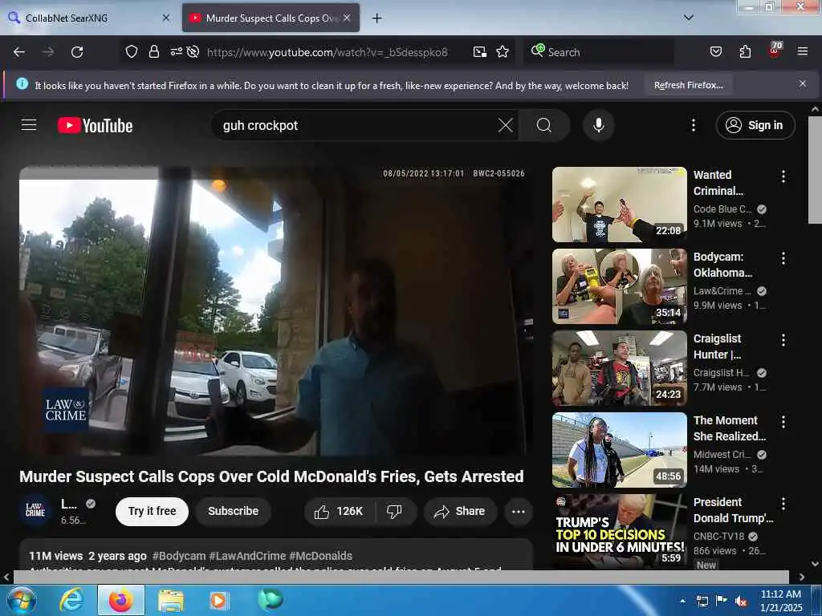Open options for President Donald Trump video

pyautogui.click(x=783, y=504)
